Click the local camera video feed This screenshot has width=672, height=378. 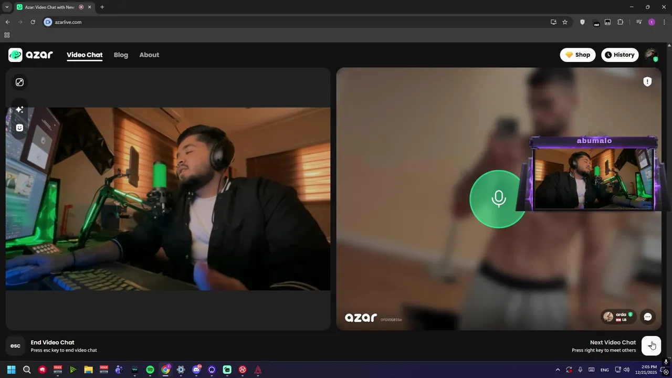[x=168, y=199]
